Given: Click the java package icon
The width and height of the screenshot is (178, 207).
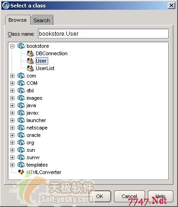Looking at the screenshot, I should point(21,105).
